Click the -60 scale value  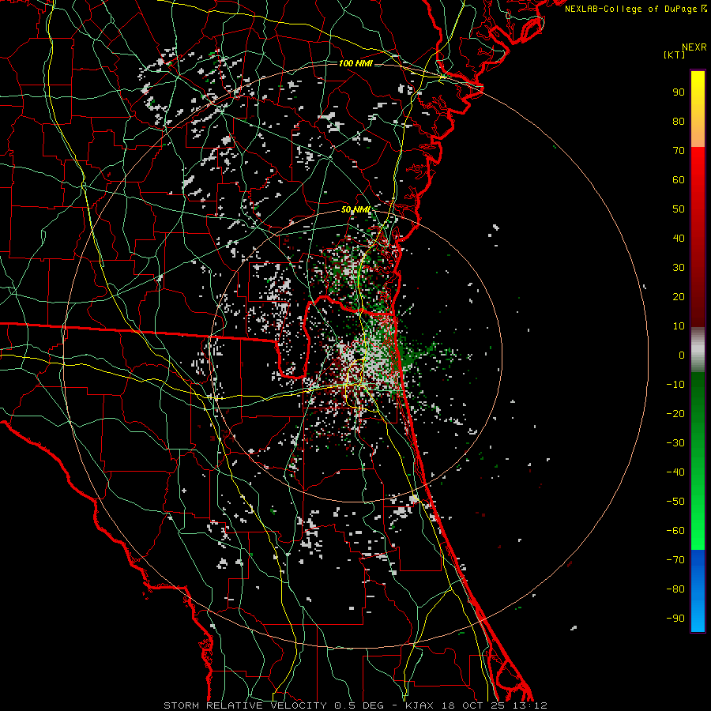[x=675, y=531]
